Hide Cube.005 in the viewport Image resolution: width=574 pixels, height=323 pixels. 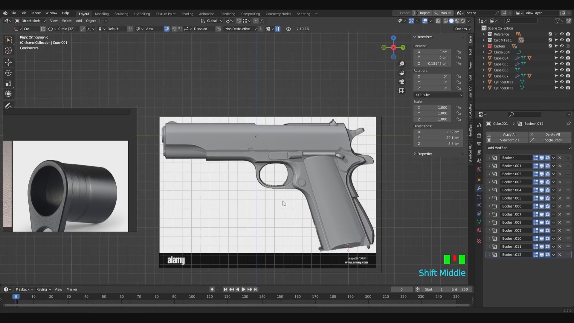tap(562, 64)
